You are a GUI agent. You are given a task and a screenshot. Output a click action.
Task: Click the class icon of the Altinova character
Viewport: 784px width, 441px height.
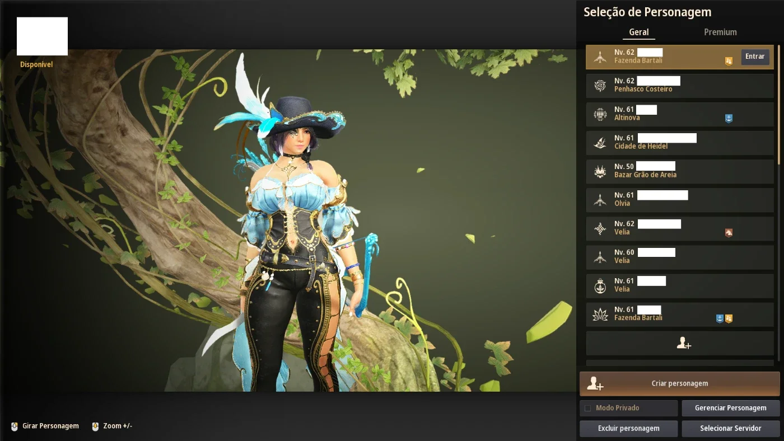tap(600, 114)
